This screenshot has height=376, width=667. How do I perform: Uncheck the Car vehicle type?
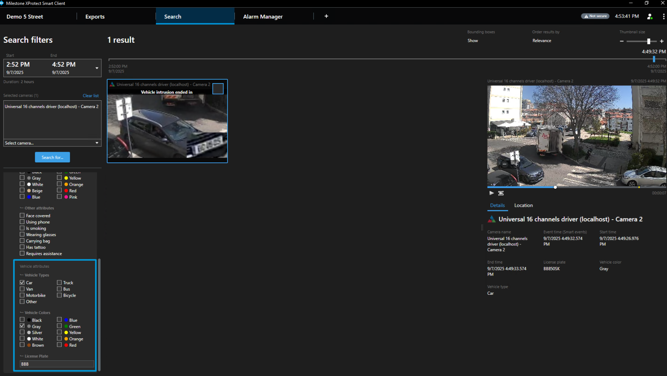(x=22, y=283)
